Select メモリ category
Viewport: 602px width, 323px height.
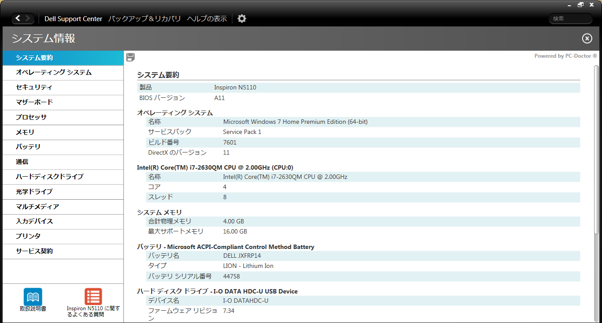[63, 132]
